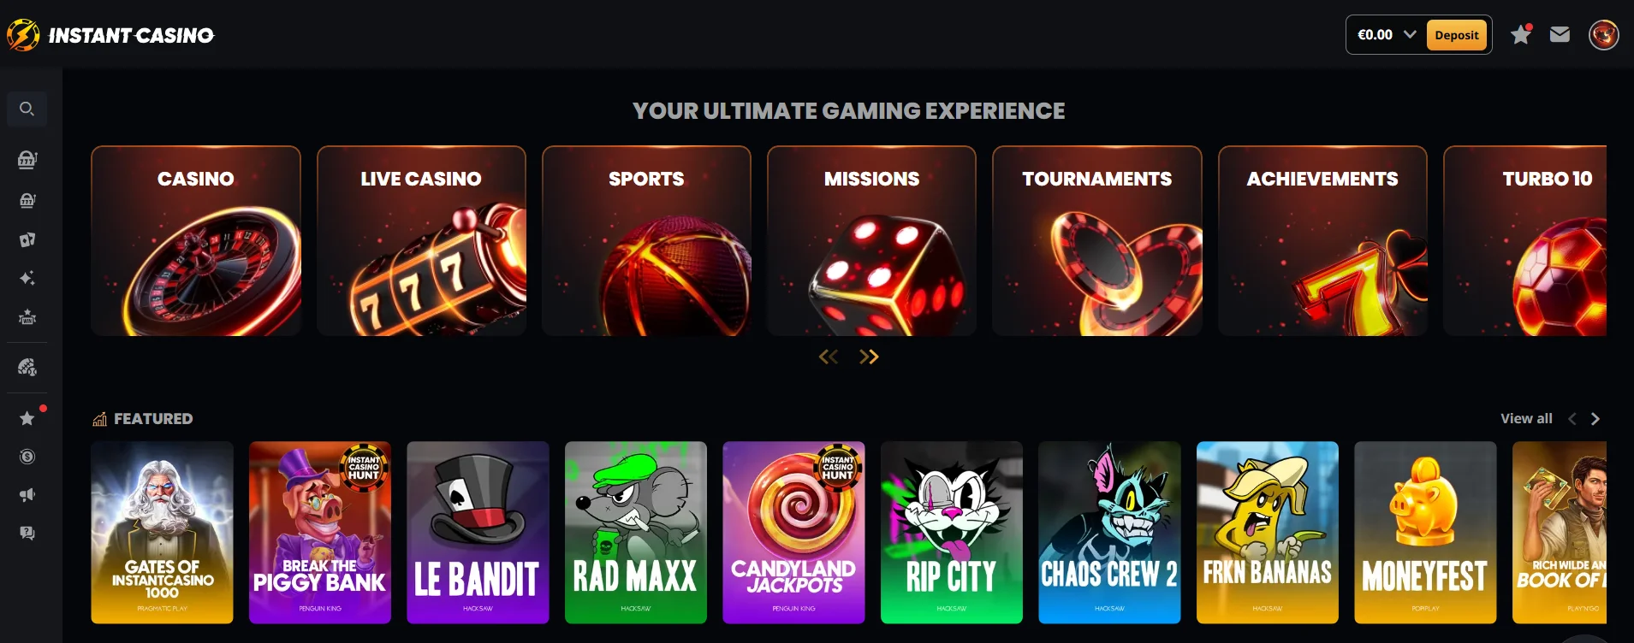Open the sparkle stars sidebar icon
Viewport: 1634px width, 643px height.
click(x=27, y=278)
